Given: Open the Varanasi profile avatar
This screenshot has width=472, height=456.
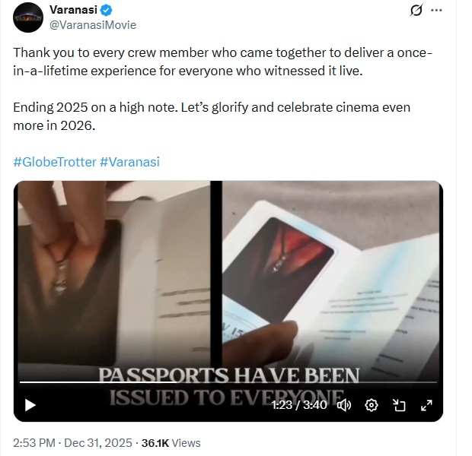Looking at the screenshot, I should [28, 17].
